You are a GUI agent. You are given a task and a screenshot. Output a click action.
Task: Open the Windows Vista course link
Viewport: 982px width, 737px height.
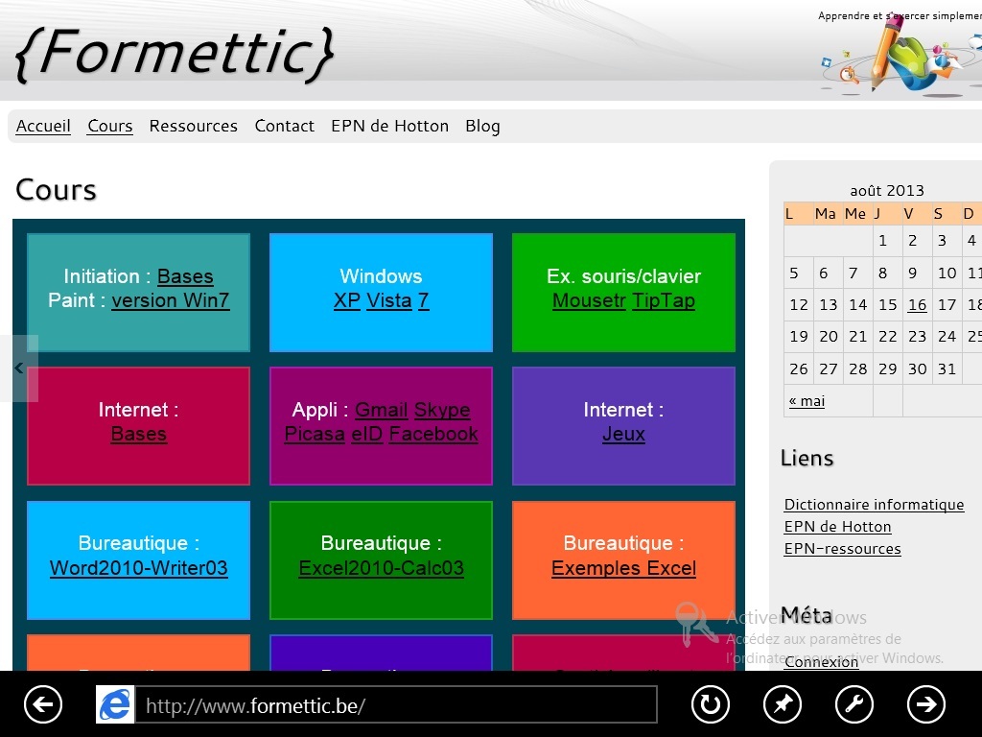[389, 300]
